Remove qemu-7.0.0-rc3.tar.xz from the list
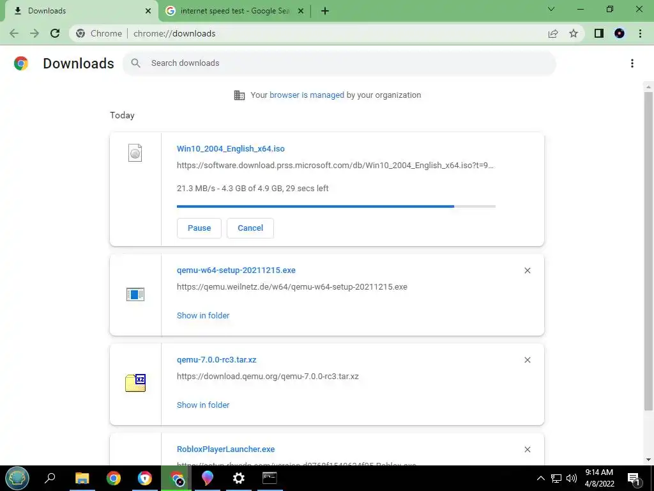654x491 pixels. [527, 360]
